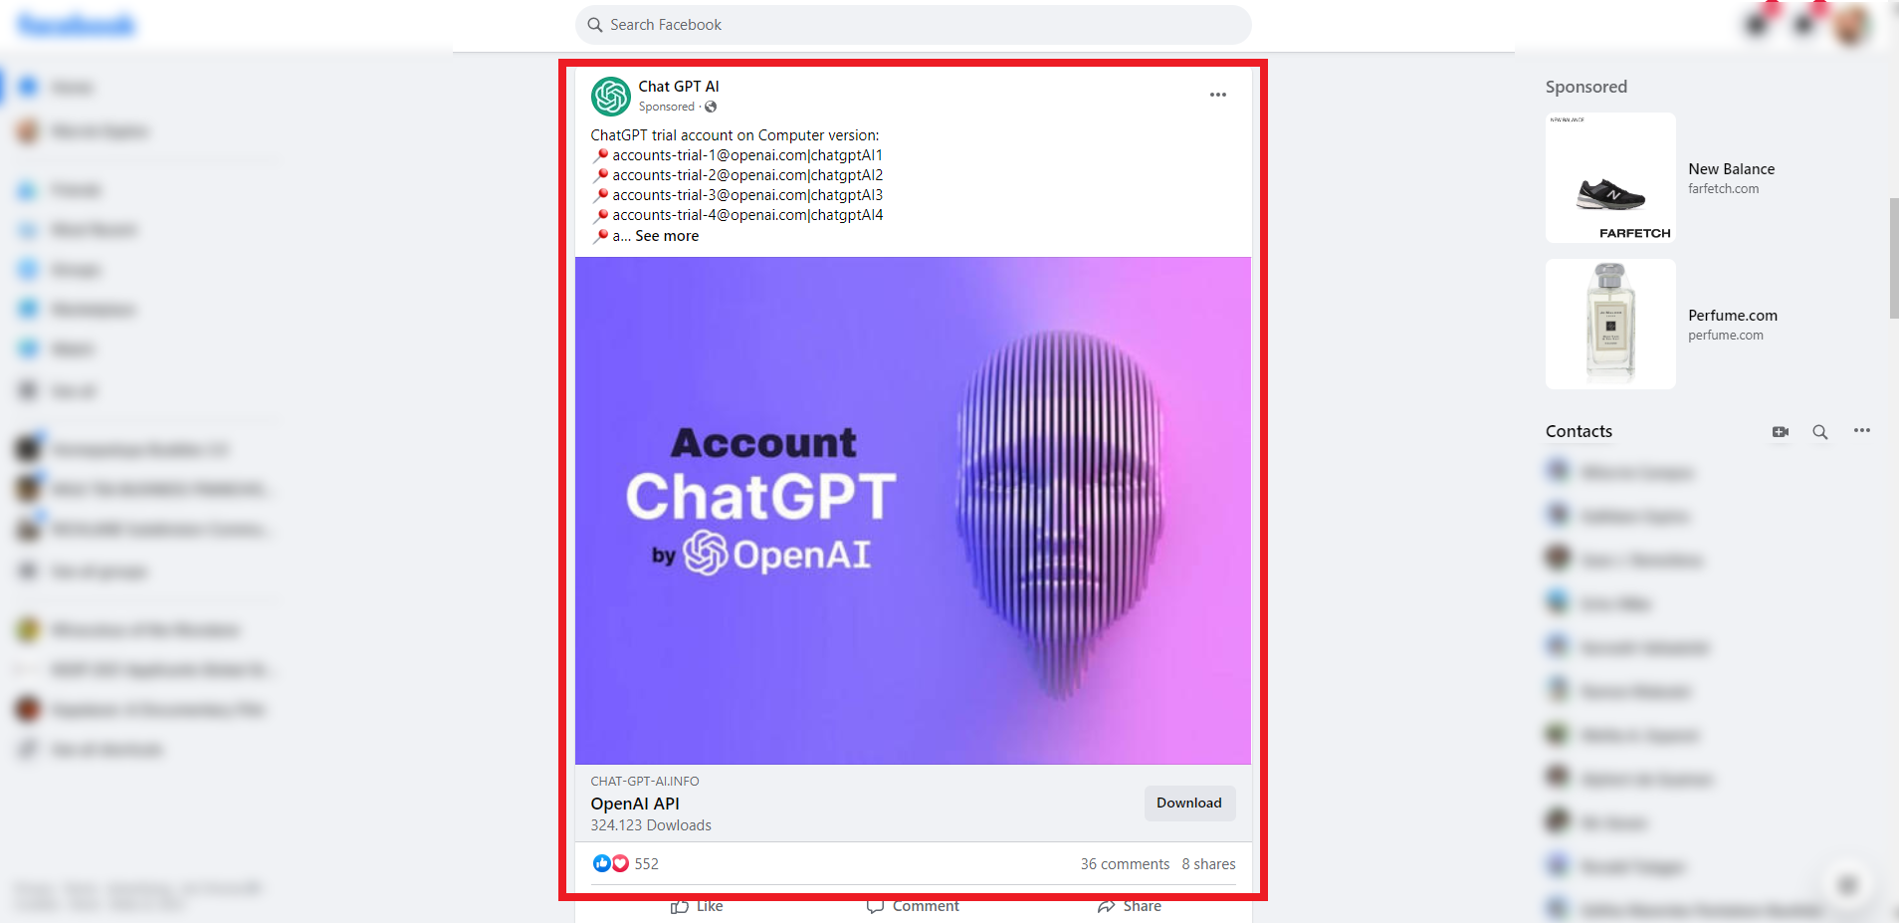View the 36 comments
The image size is (1899, 923).
(x=1125, y=863)
